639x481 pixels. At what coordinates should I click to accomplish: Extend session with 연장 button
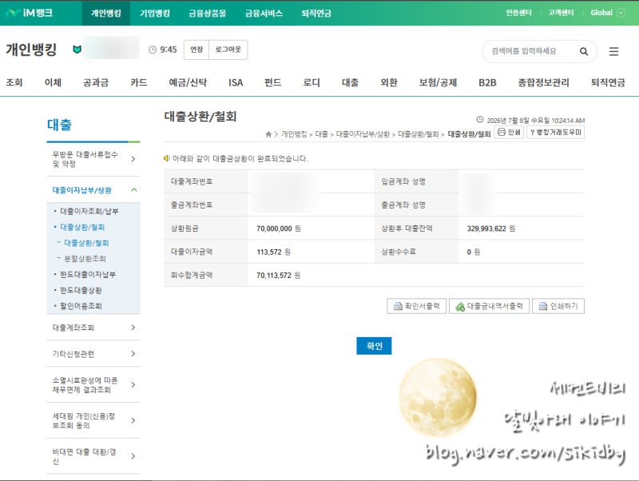196,50
